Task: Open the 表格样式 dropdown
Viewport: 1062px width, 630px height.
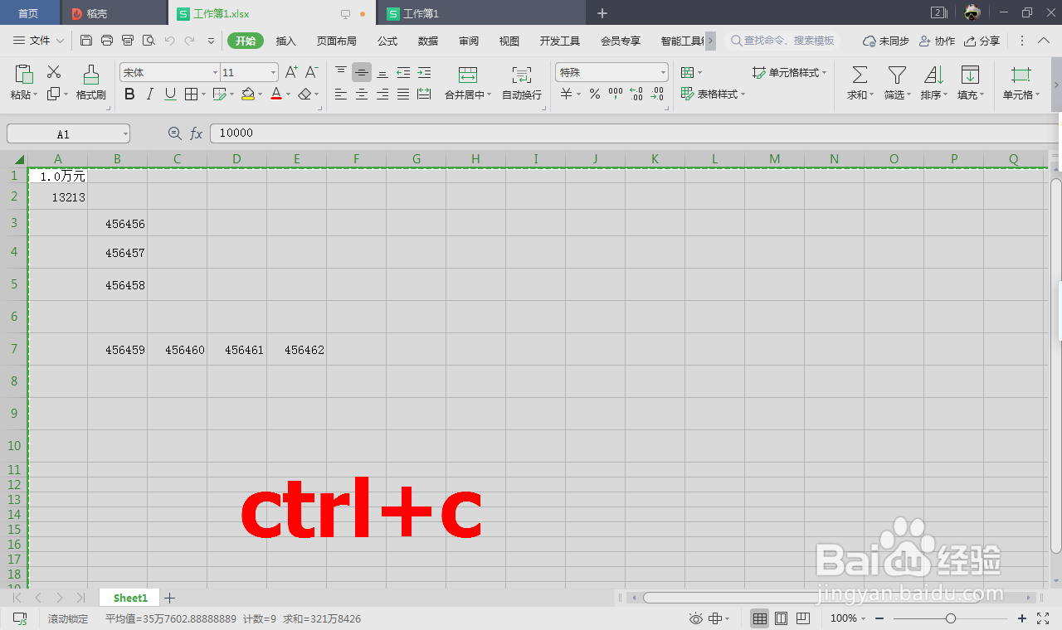Action: coord(714,94)
